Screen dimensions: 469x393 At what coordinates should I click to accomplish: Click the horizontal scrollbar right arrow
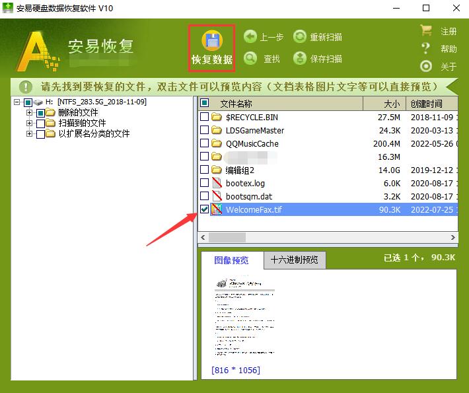[x=453, y=238]
